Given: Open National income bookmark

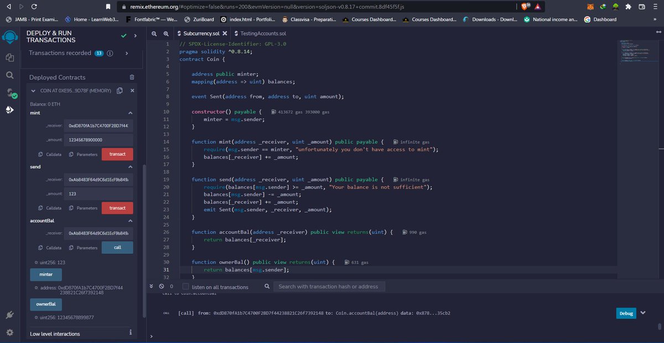Looking at the screenshot, I should coord(552,19).
